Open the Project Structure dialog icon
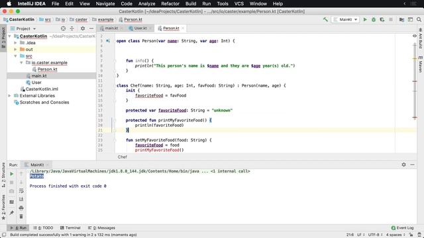The height and width of the screenshot is (238, 424). [x=401, y=19]
